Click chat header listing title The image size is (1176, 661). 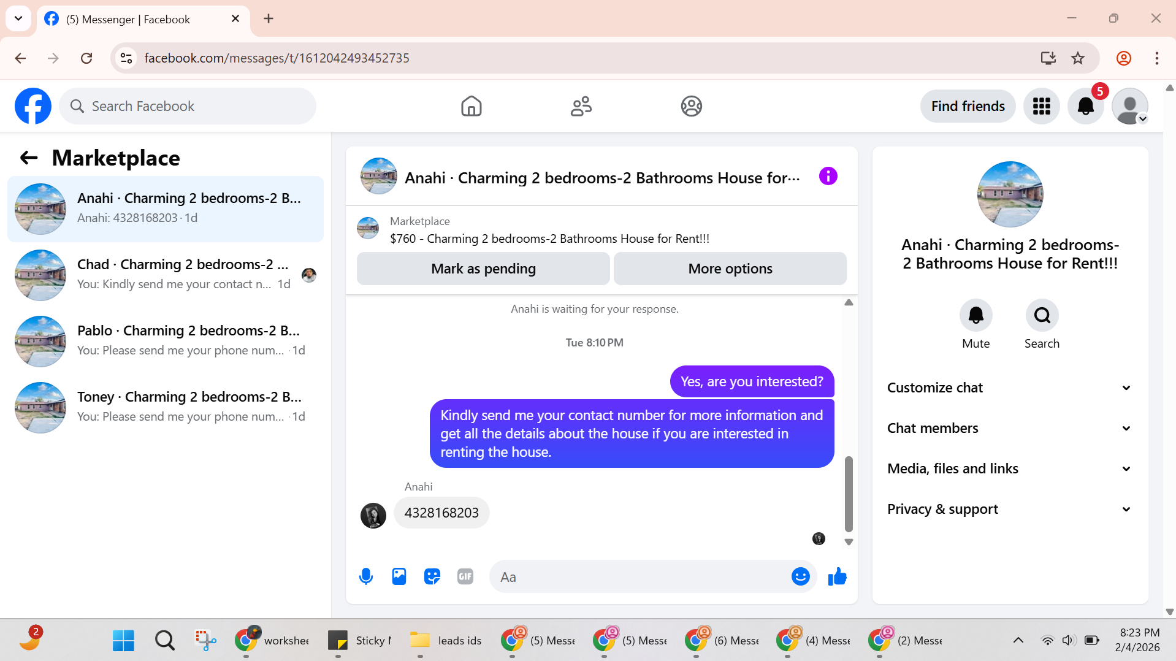(602, 178)
